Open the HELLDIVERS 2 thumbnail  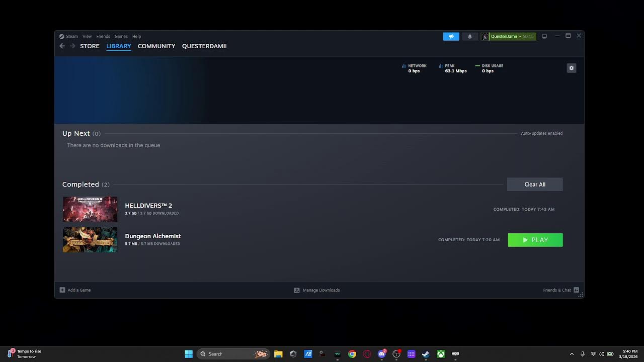(x=90, y=209)
